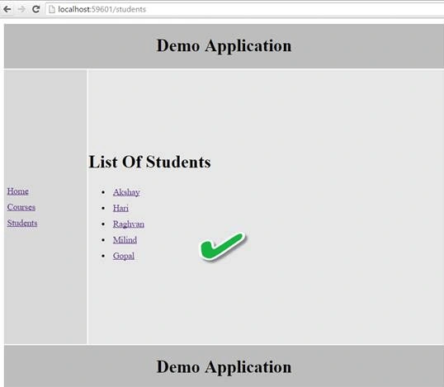444x387 pixels.
Task: Open the Gopal student link
Action: [x=124, y=256]
